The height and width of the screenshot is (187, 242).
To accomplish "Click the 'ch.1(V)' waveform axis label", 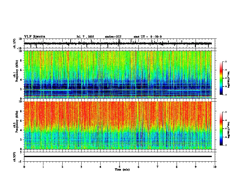I will [15, 43].
